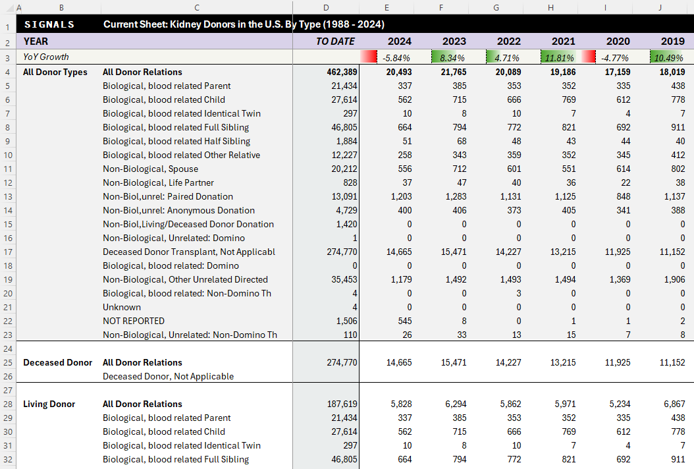Select Non-Biological, Unrelated: Domino label
Image resolution: width=694 pixels, height=469 pixels.
(x=174, y=238)
